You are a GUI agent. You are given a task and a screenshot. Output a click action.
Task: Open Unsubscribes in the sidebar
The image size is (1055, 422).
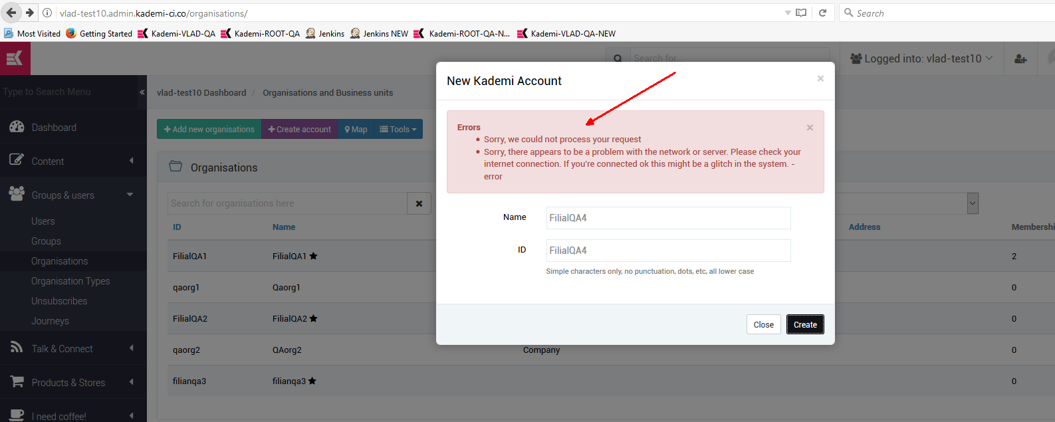point(59,301)
